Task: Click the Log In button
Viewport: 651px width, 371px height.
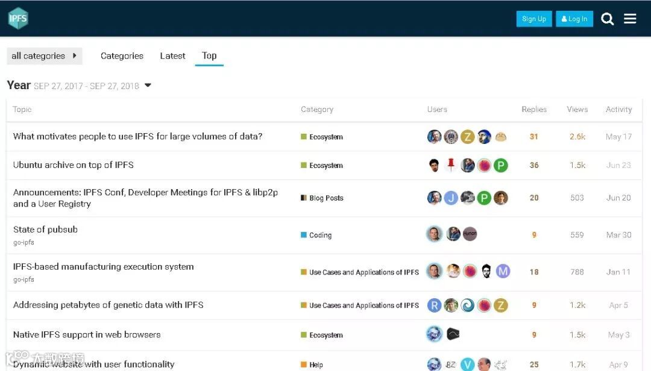Action: coord(574,19)
